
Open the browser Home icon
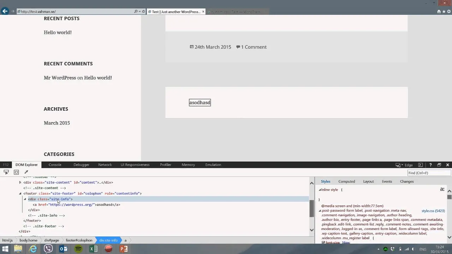[439, 12]
